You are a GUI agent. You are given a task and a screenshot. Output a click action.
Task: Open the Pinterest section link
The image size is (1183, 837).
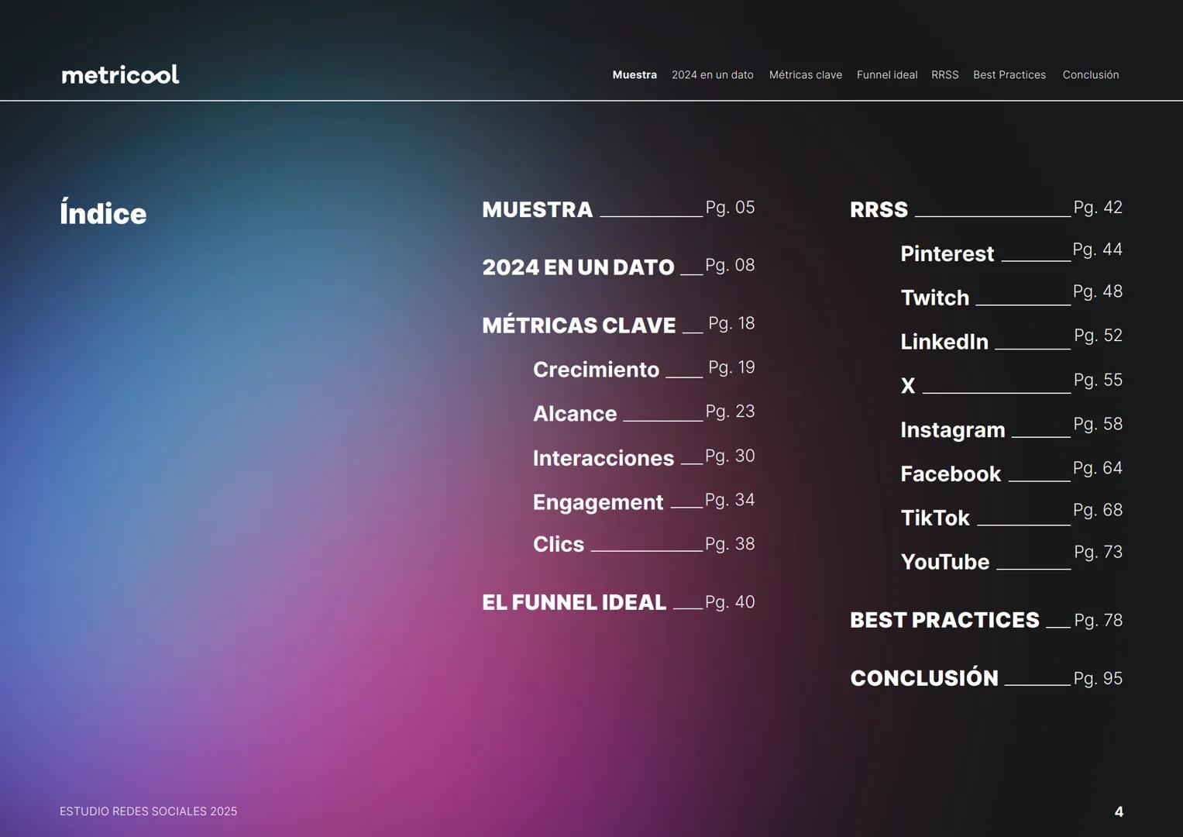pyautogui.click(x=947, y=253)
